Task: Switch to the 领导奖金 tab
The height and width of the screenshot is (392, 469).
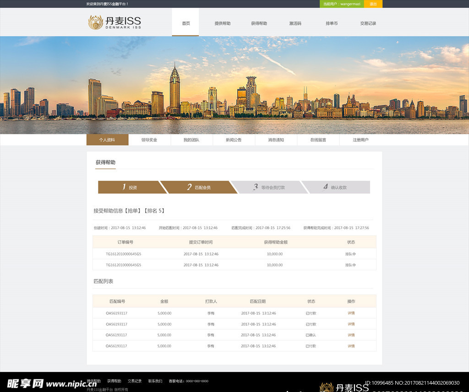Action: (x=149, y=140)
